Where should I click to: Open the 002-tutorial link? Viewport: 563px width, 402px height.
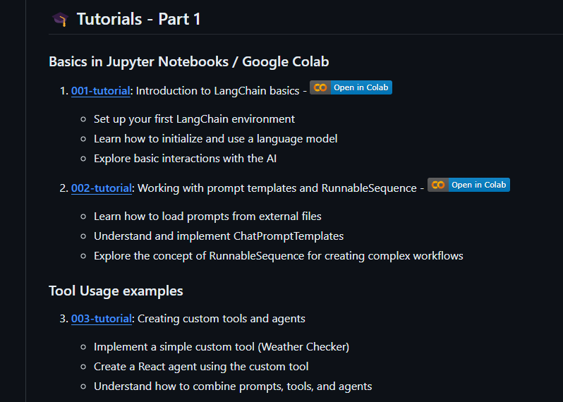click(x=101, y=188)
